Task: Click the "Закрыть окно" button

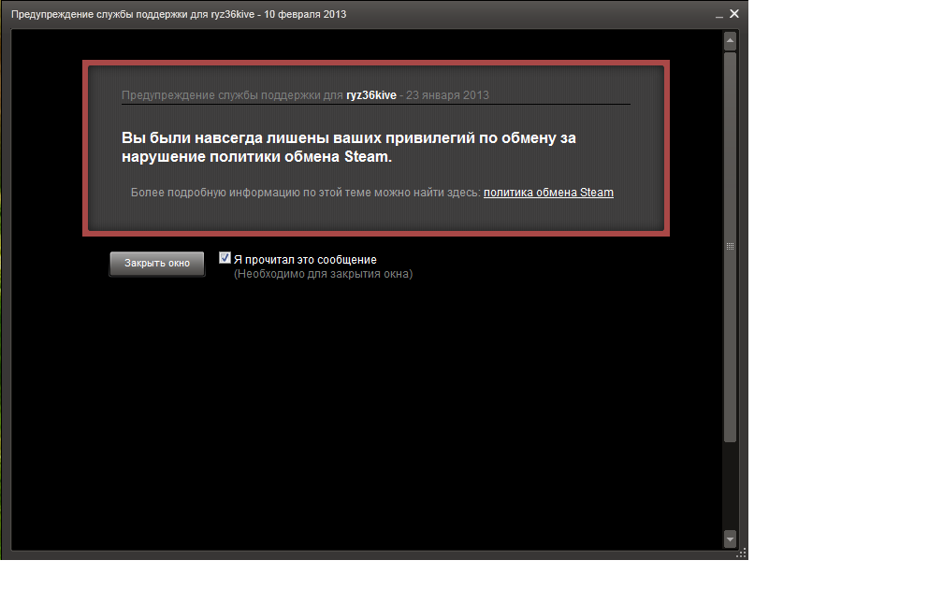Action: pyautogui.click(x=157, y=264)
